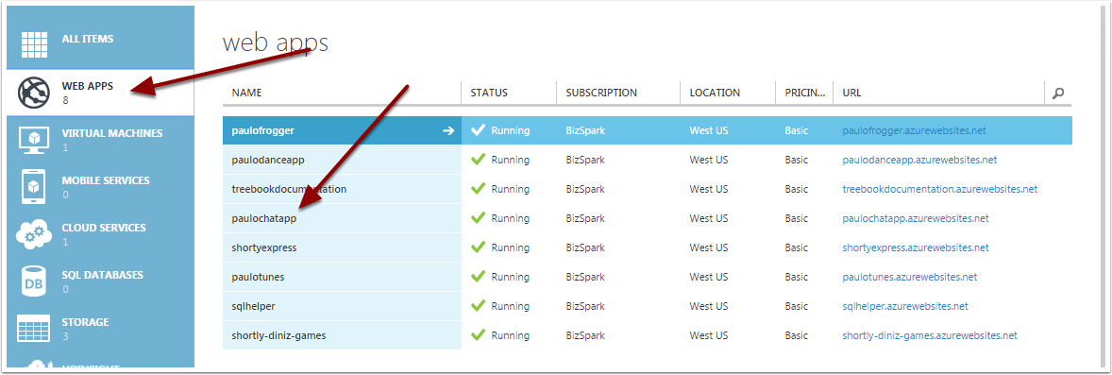Click Running status for paulochatapp

coord(511,219)
